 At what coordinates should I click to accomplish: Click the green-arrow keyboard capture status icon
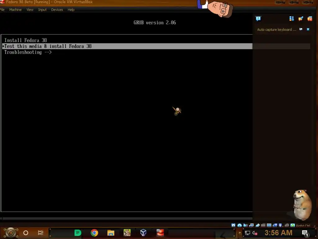(293, 225)
